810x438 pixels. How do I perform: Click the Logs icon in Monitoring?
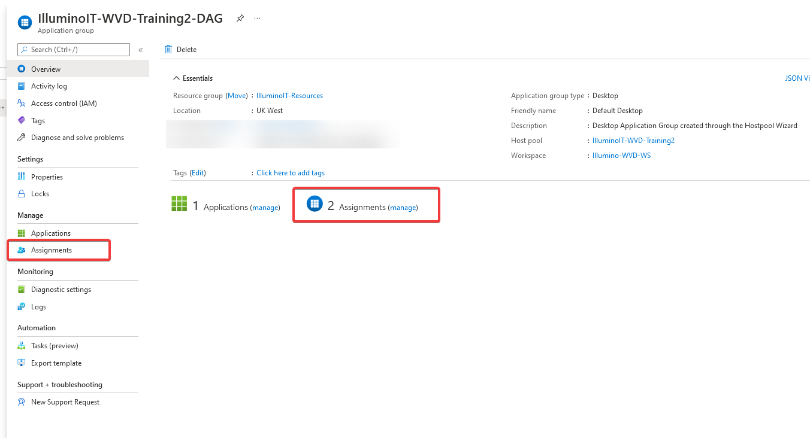pos(22,306)
